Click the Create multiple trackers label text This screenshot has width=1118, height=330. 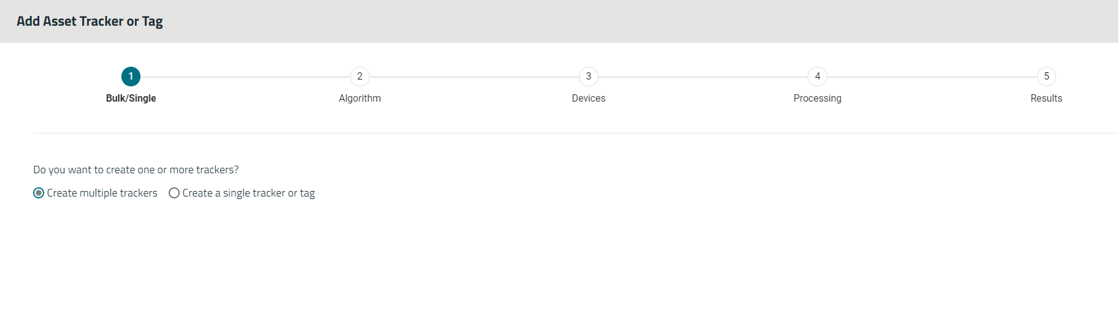[102, 193]
